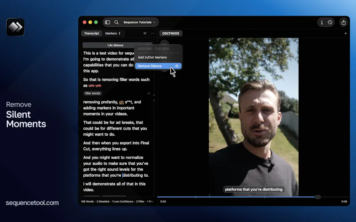
Task: Click the red struck-through 'um um' words
Action: tap(95, 85)
